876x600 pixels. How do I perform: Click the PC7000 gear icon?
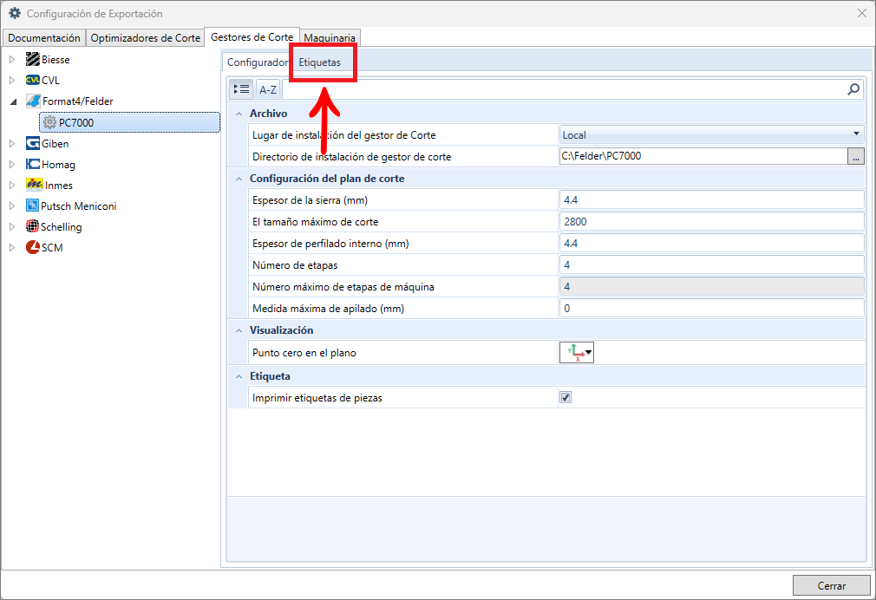pos(49,122)
